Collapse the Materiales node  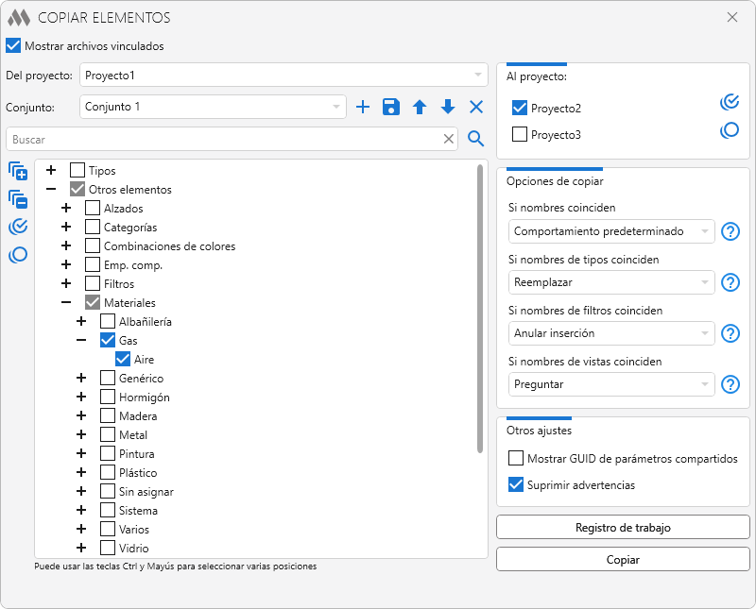point(66,302)
